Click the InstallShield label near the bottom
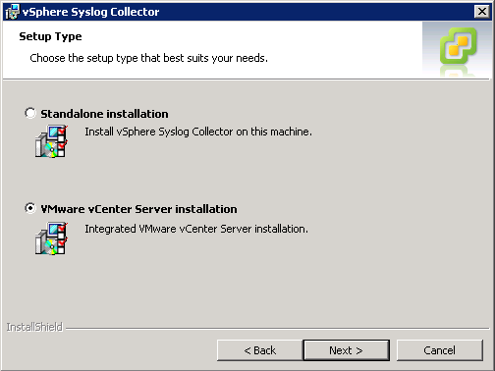The image size is (495, 371). coord(34,327)
